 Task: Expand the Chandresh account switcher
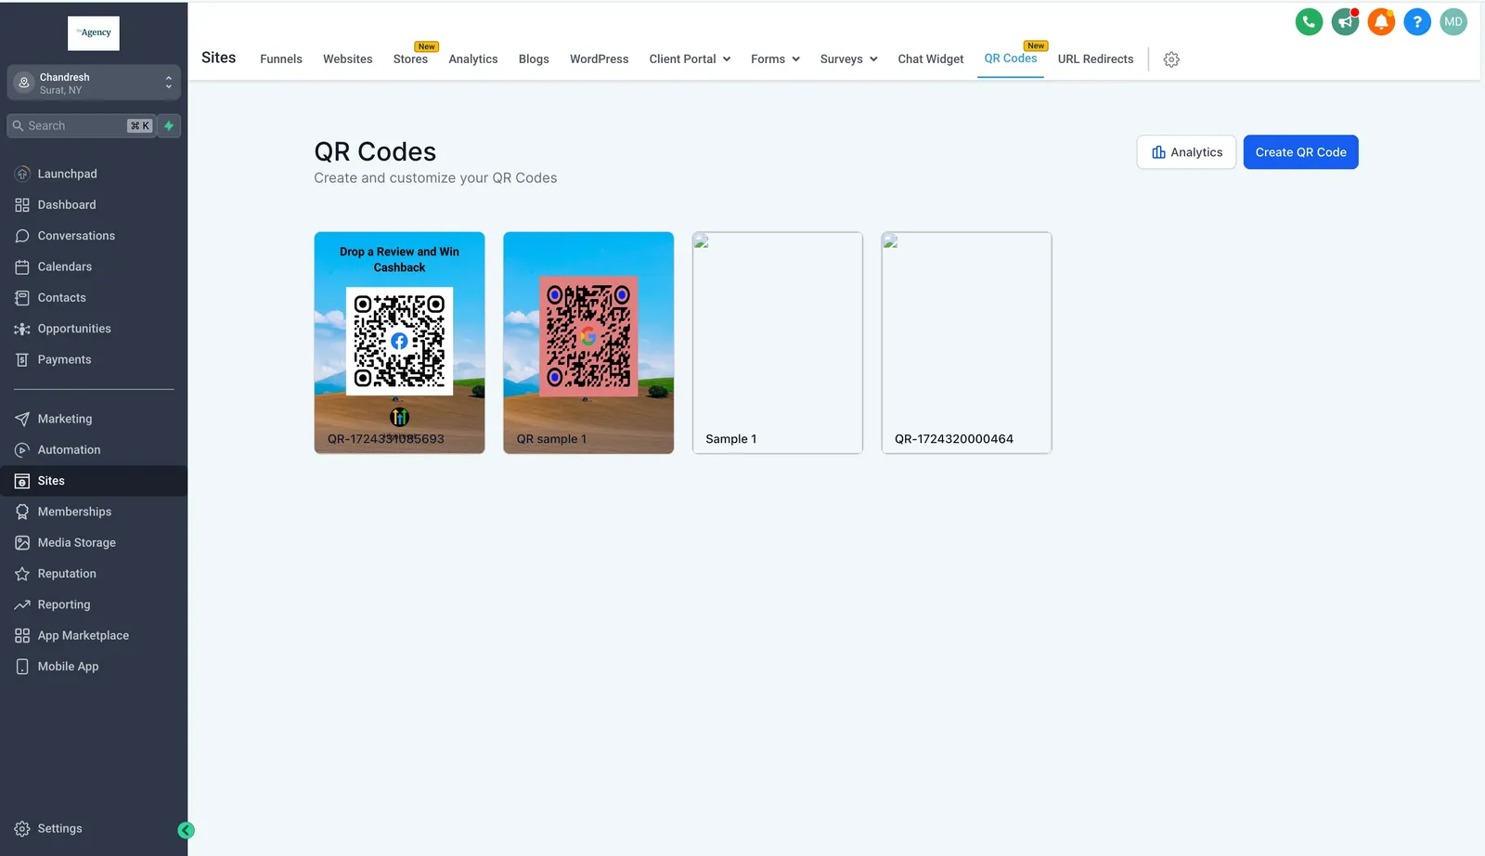(x=94, y=83)
